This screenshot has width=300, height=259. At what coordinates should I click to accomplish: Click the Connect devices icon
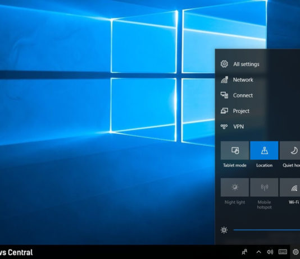click(x=224, y=95)
